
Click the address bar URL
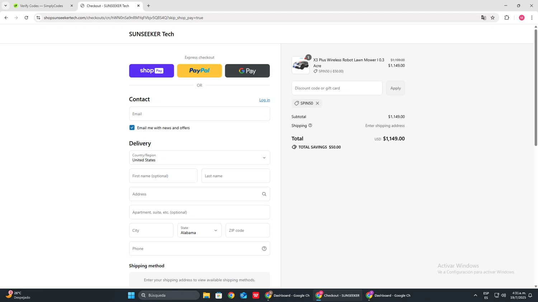[124, 18]
